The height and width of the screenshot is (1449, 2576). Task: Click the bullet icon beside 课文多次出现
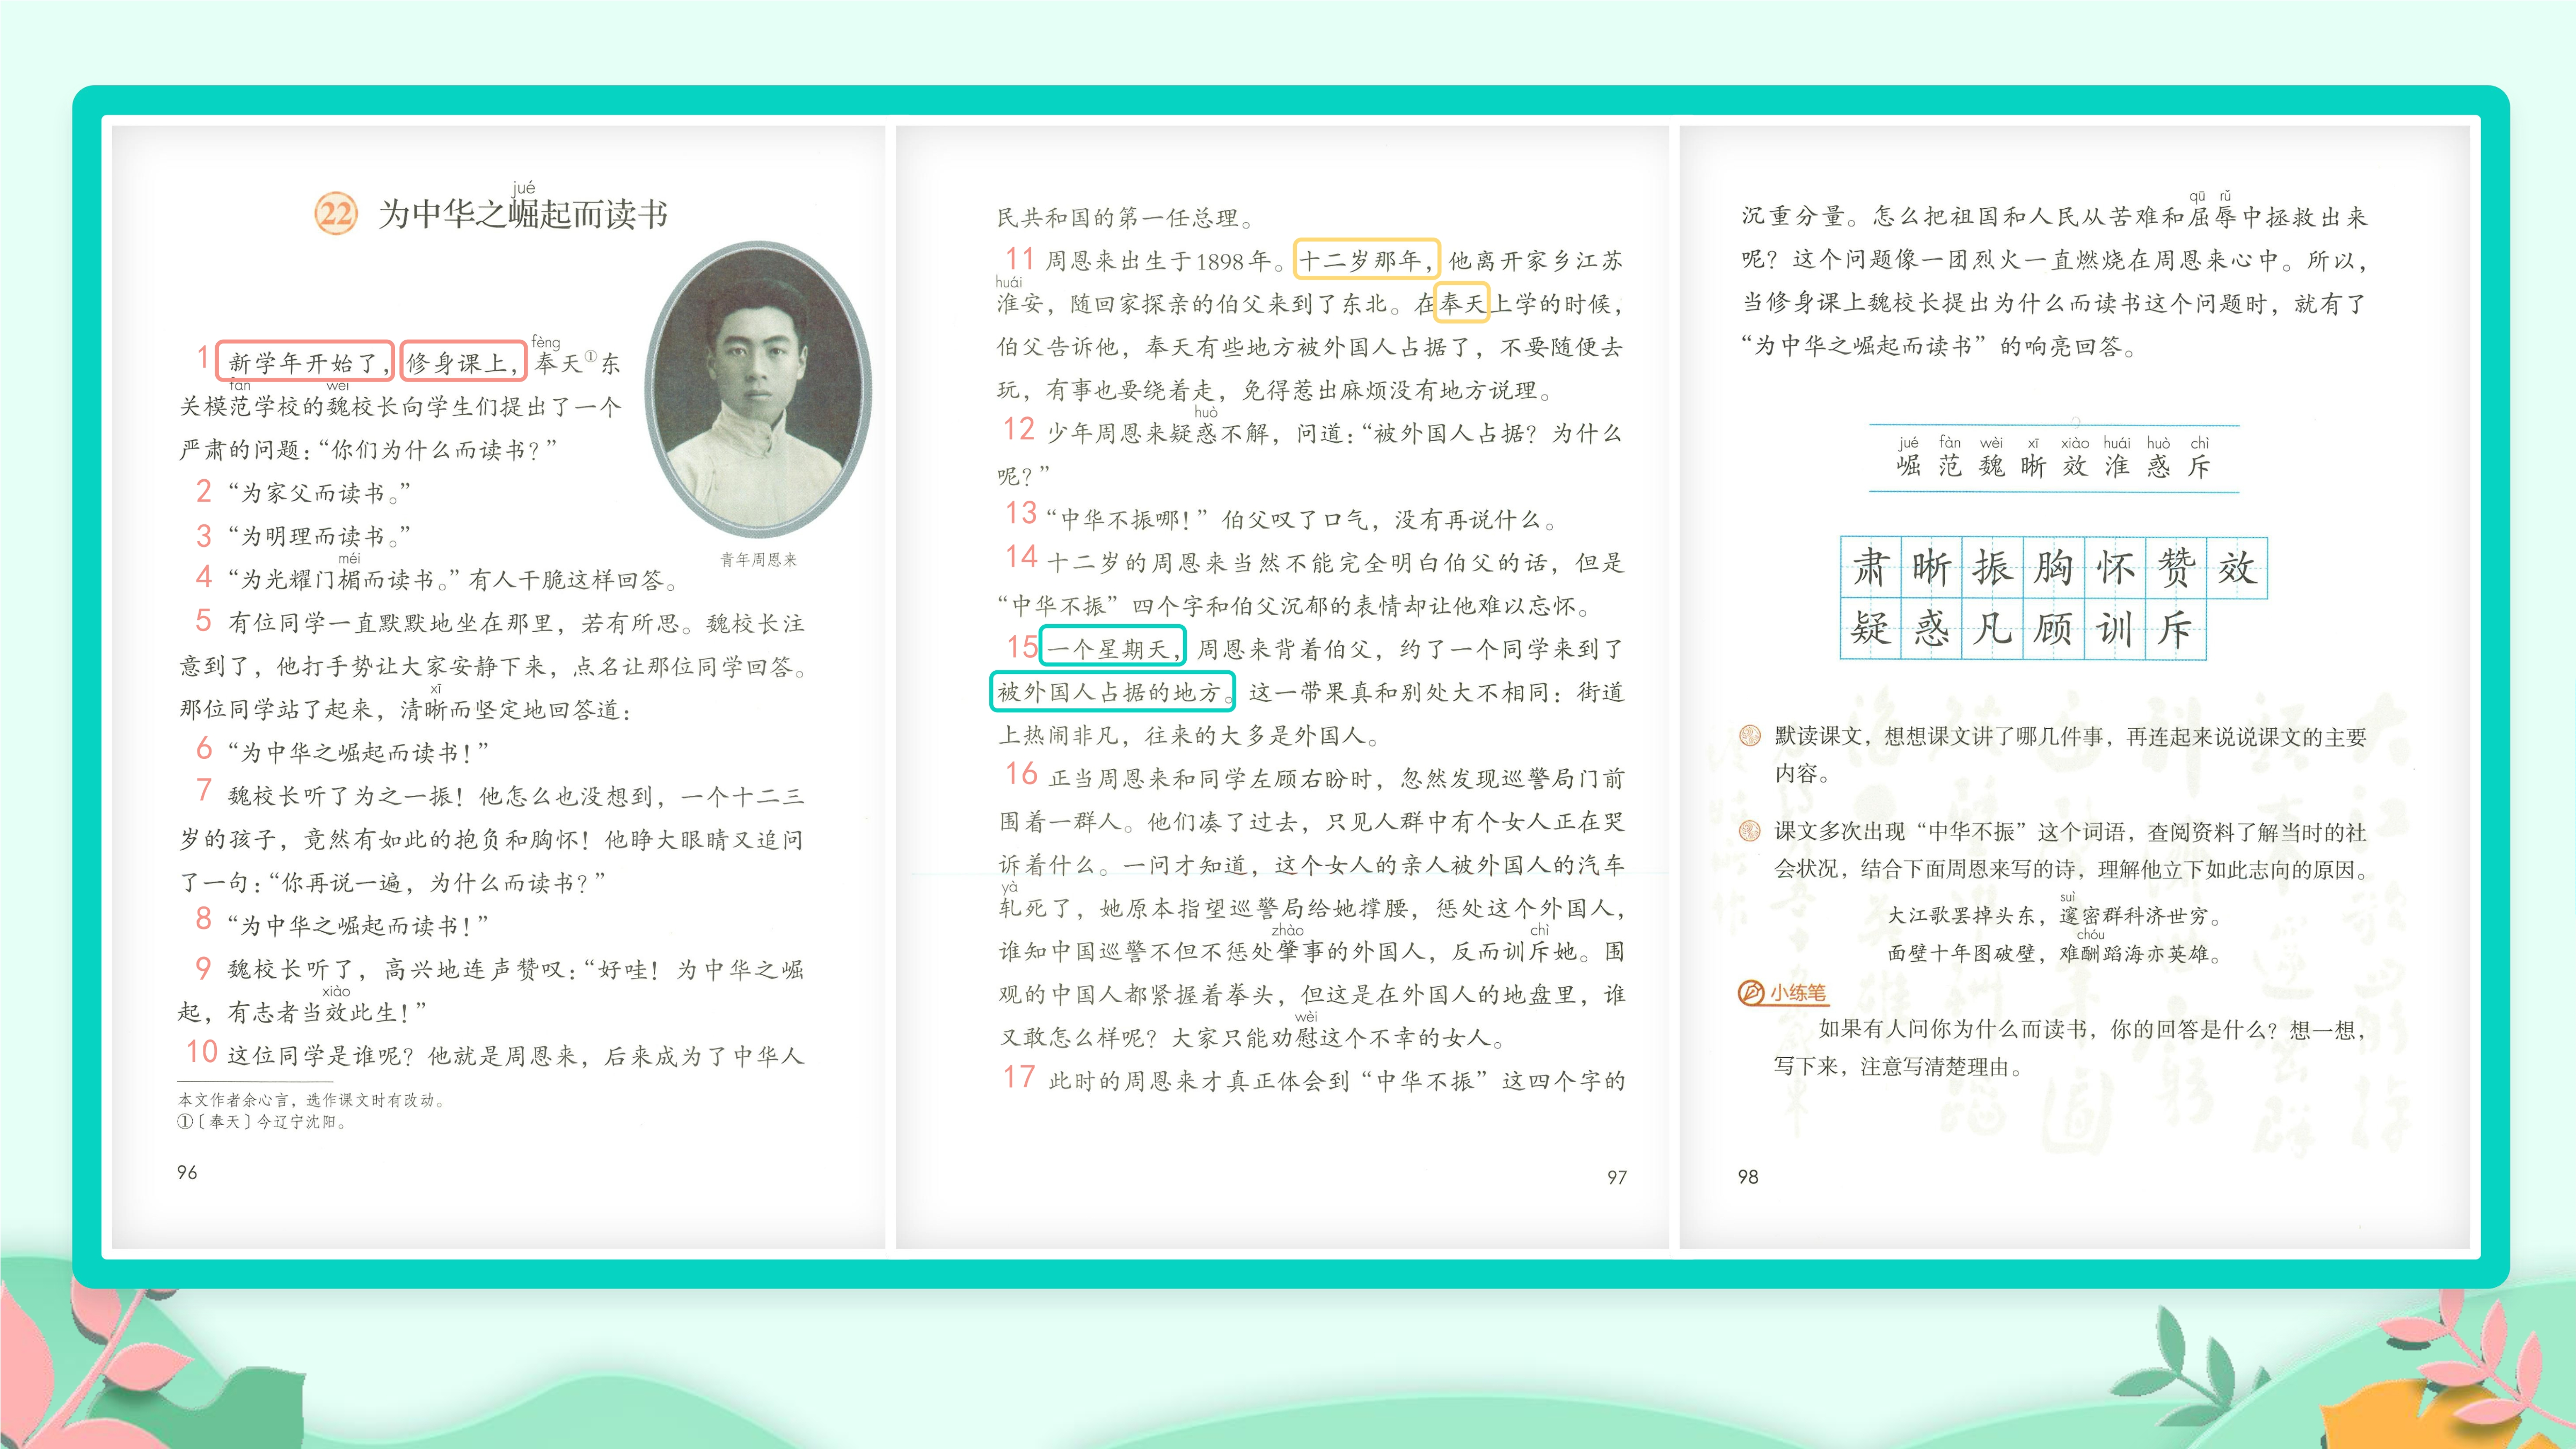coord(1750,831)
